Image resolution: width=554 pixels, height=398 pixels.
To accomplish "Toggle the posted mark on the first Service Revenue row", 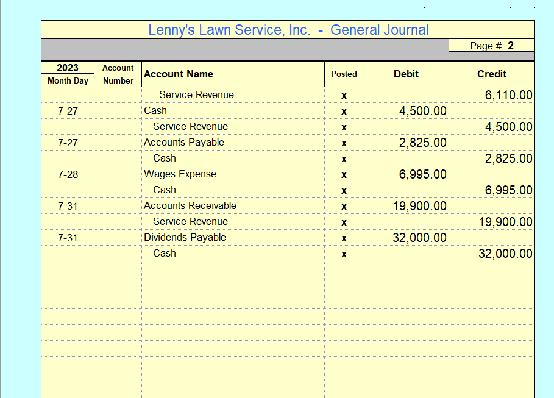I will 344,94.
